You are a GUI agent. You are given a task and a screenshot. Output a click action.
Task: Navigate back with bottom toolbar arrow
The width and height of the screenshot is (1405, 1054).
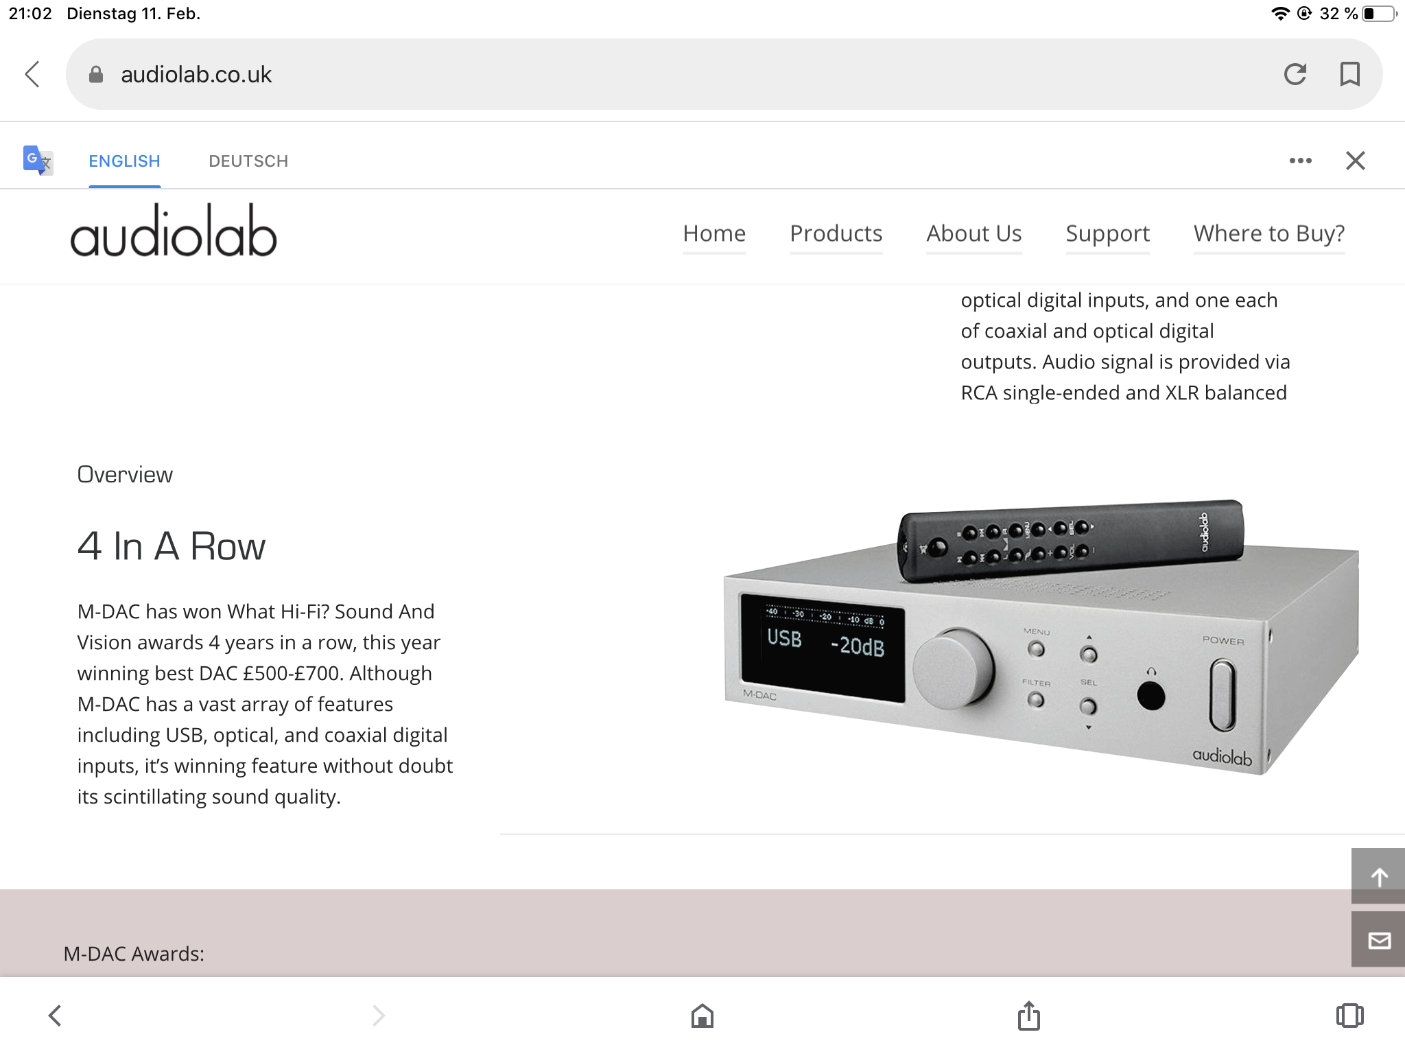pyautogui.click(x=55, y=1016)
